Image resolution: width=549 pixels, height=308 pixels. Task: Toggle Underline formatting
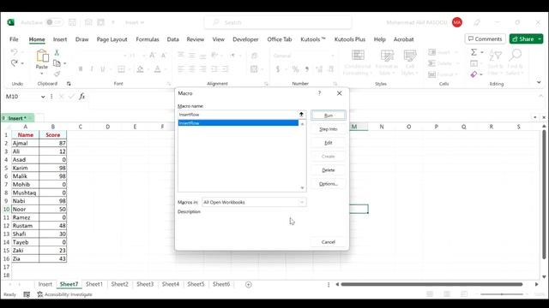click(x=103, y=69)
